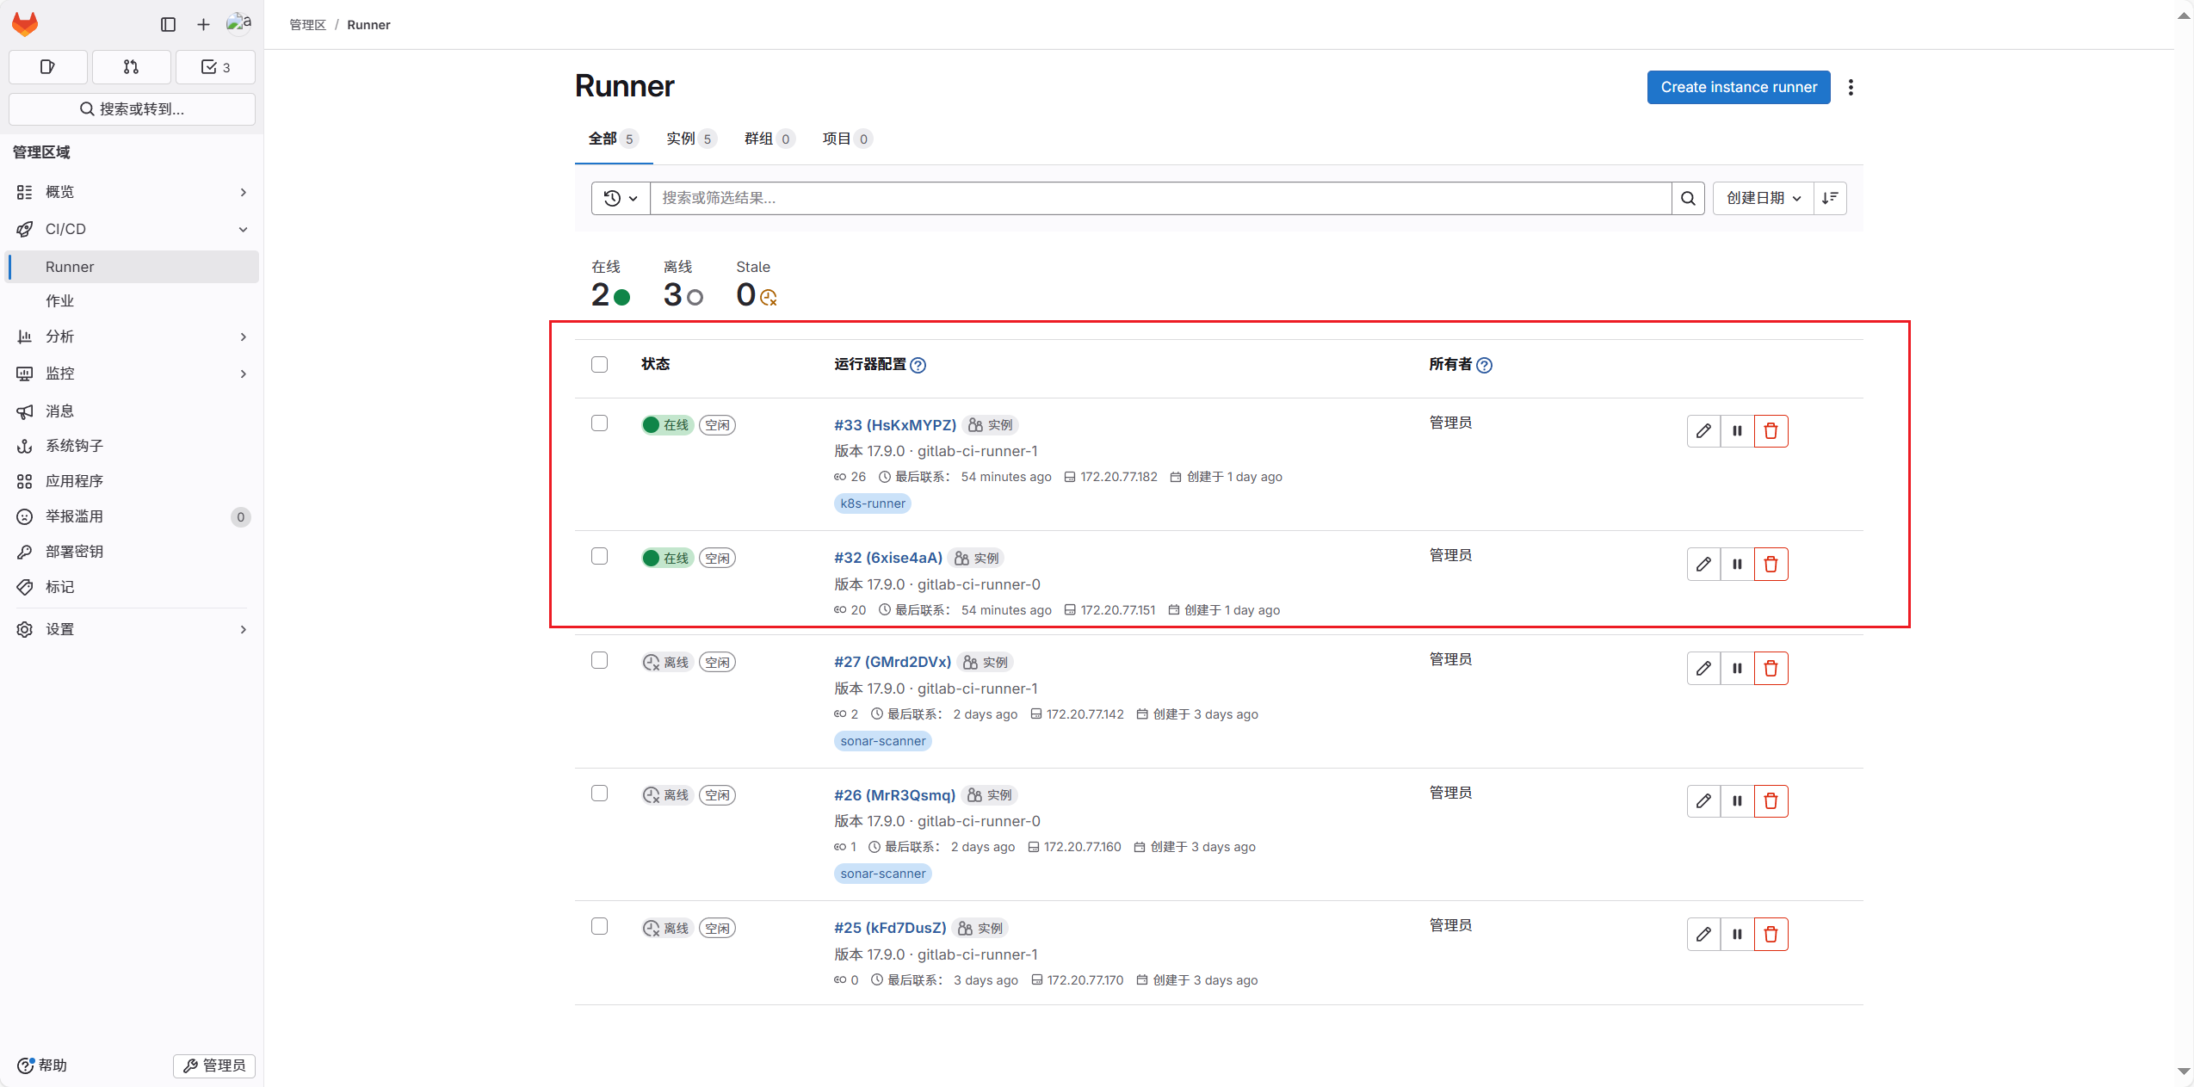This screenshot has height=1087, width=2194.
Task: Edit runner #33 with the pencil icon
Action: click(1703, 430)
